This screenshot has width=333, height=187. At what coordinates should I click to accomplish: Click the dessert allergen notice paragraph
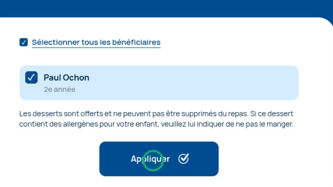tap(156, 119)
